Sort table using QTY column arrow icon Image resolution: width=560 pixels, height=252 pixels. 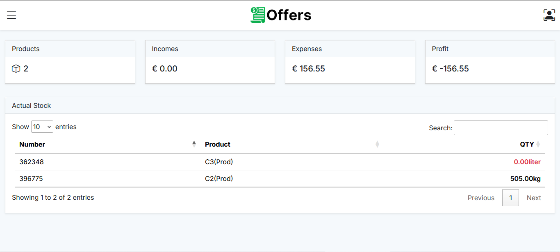[537, 144]
